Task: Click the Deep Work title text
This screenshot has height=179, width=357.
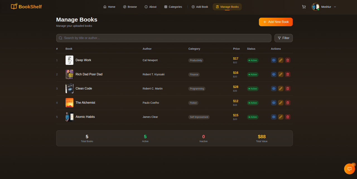Action: pos(83,60)
